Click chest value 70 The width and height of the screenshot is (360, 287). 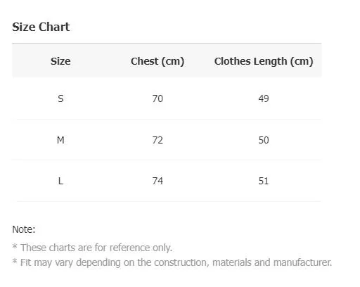click(157, 98)
